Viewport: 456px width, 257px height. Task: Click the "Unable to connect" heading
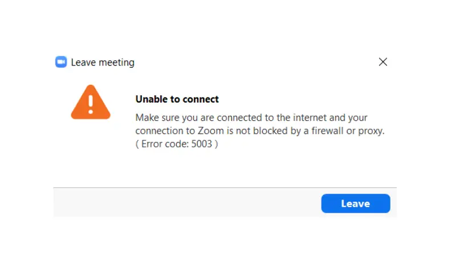pyautogui.click(x=177, y=99)
